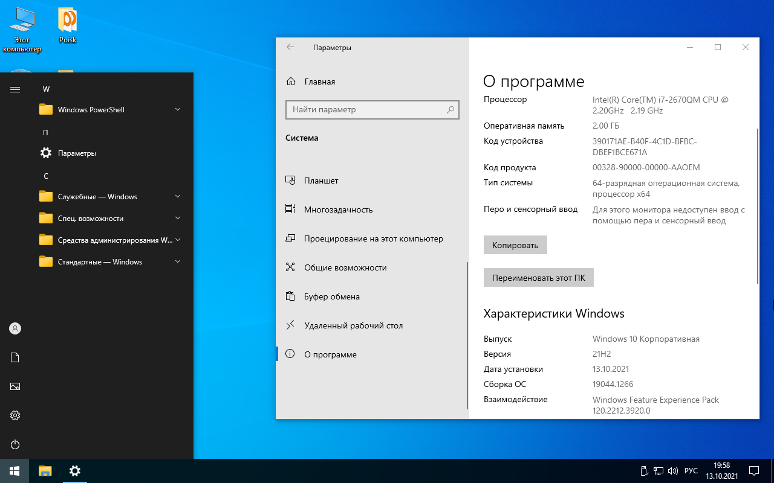The width and height of the screenshot is (774, 483).
Task: Click the W letter header in Start
Action: 46,89
